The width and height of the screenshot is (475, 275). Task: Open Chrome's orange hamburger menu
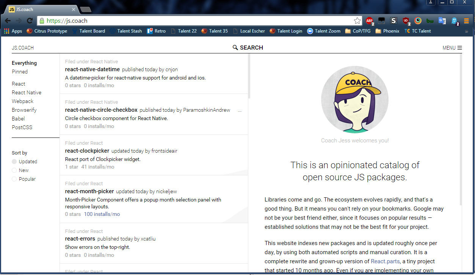coord(467,21)
